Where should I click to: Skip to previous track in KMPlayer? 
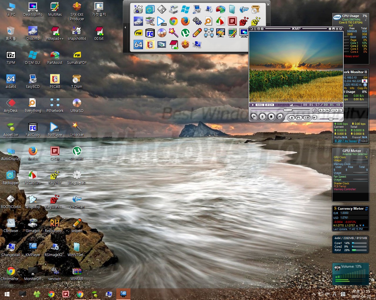(x=254, y=117)
